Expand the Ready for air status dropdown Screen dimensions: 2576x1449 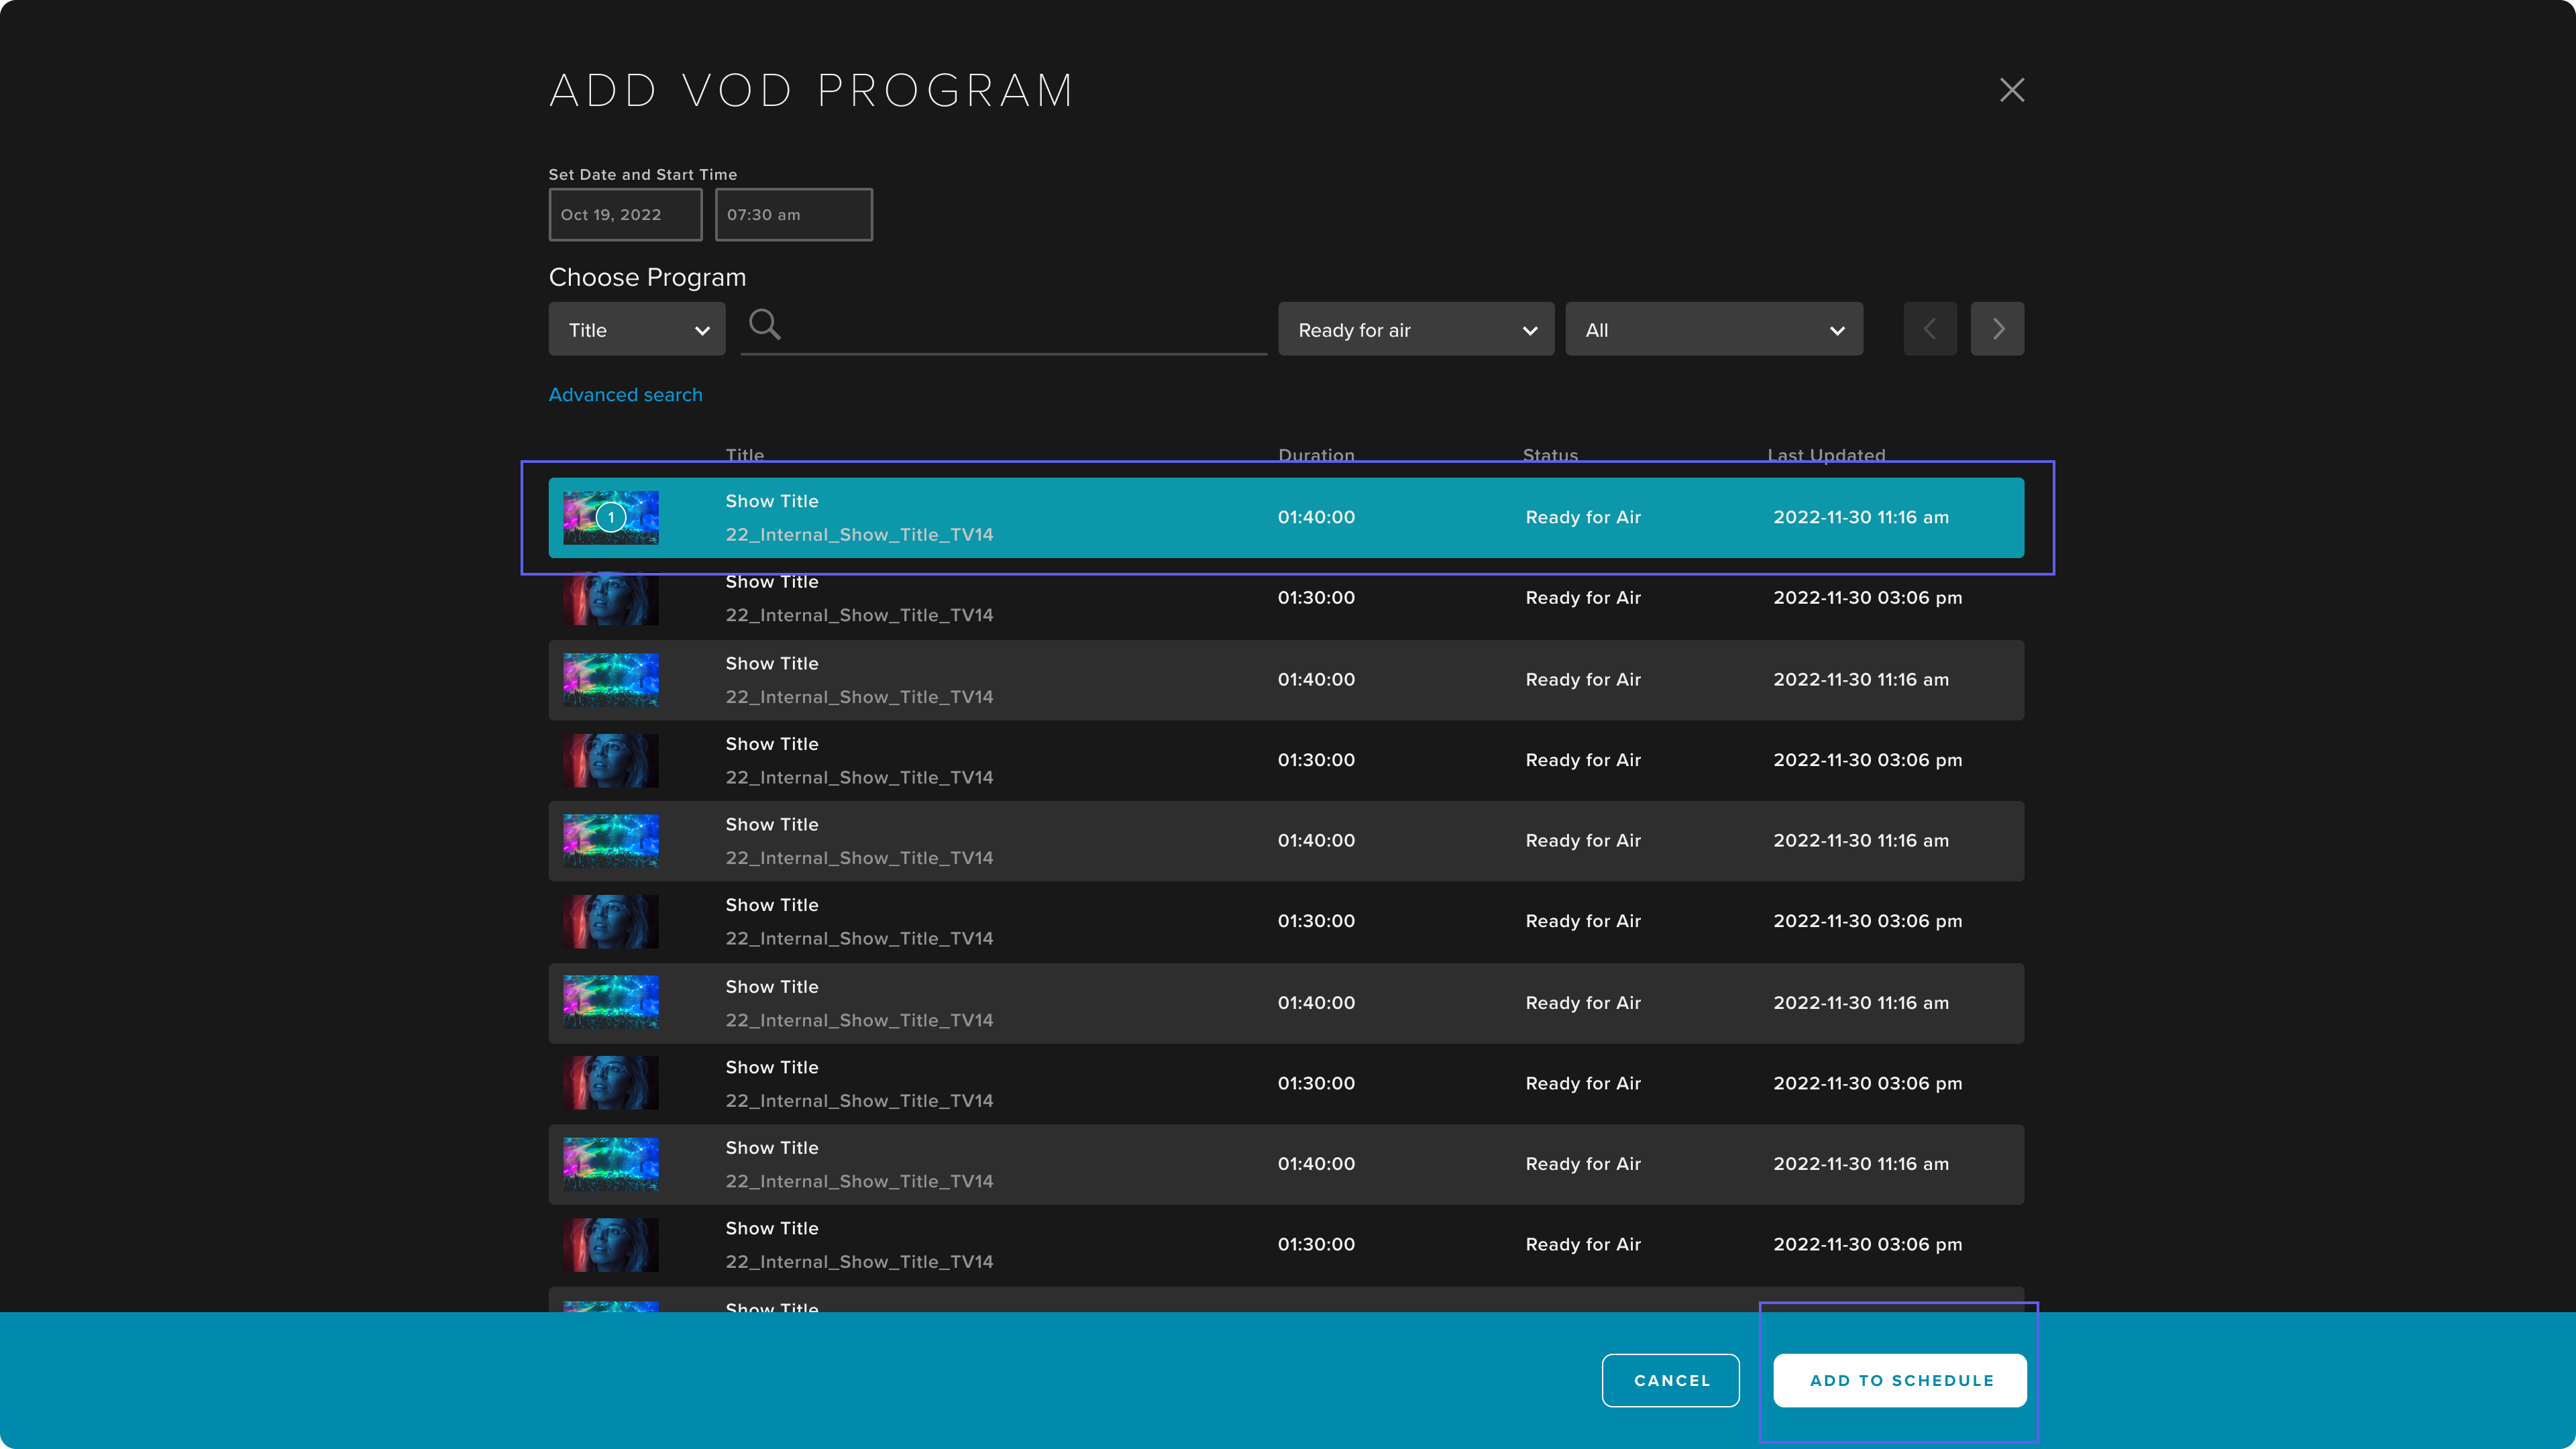coord(1415,329)
